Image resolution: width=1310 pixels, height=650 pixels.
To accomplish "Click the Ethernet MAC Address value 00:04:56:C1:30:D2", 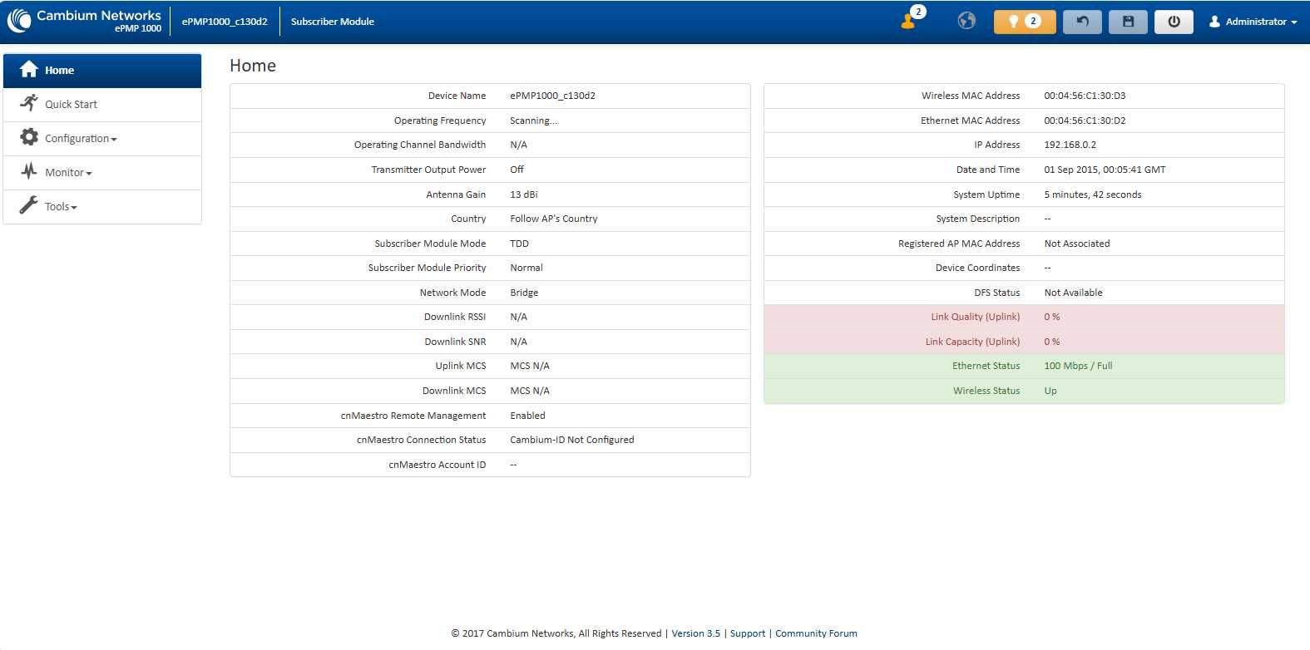I will pos(1085,121).
